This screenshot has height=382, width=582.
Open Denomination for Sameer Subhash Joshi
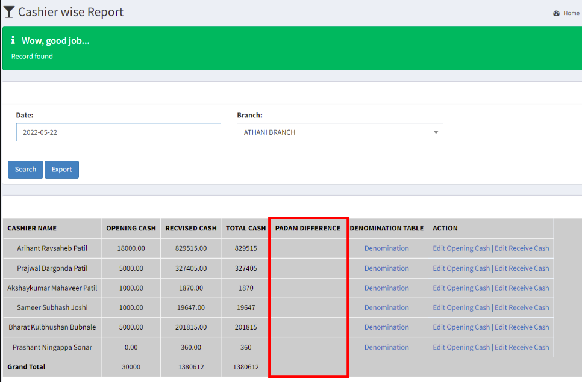[x=386, y=307]
